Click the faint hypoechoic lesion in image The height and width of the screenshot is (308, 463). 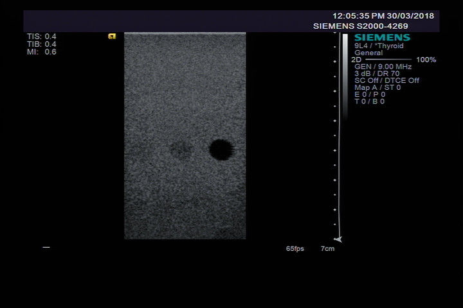(x=181, y=150)
